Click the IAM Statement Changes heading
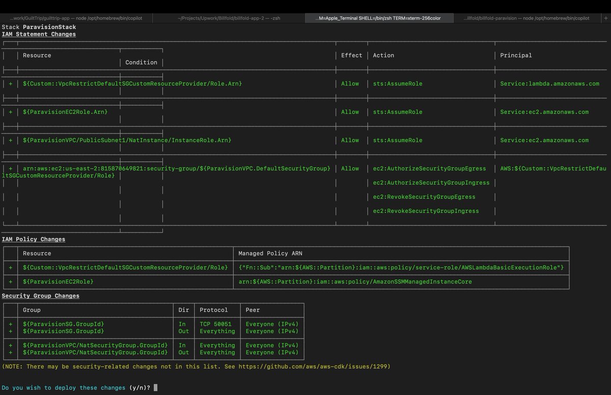The width and height of the screenshot is (611, 395). click(x=39, y=34)
